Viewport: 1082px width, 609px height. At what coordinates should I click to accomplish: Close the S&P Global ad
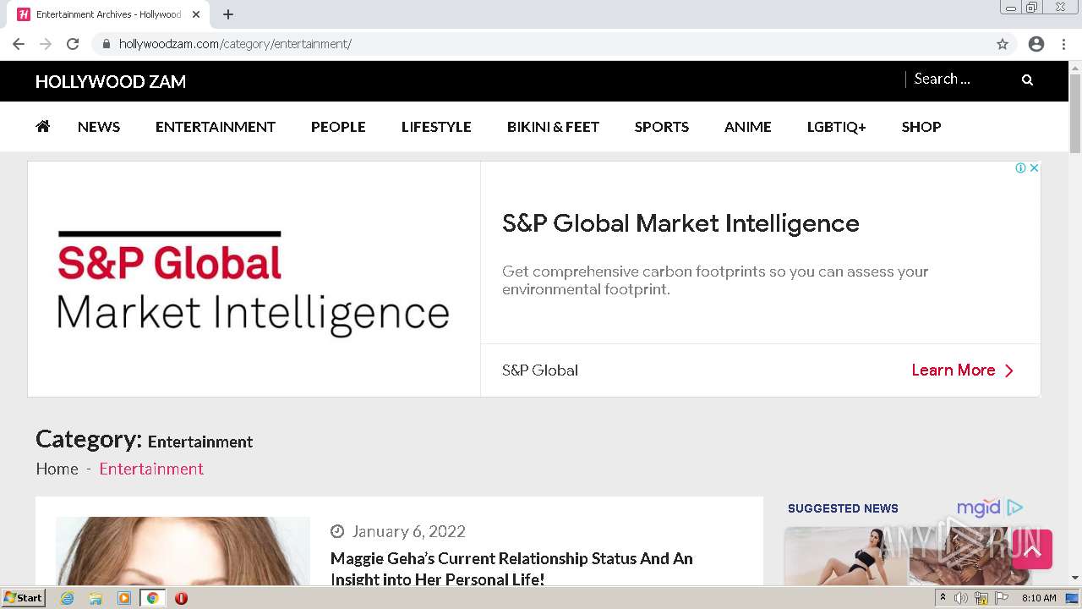[1034, 167]
